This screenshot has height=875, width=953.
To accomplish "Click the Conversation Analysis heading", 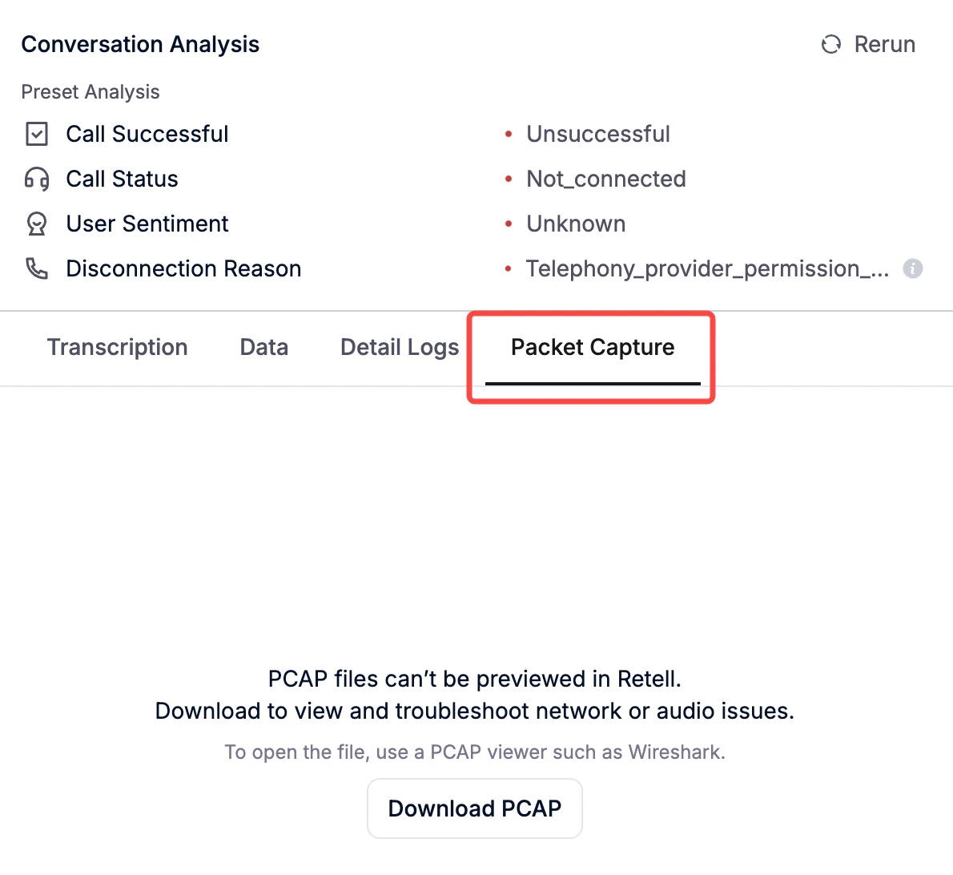I will (140, 44).
